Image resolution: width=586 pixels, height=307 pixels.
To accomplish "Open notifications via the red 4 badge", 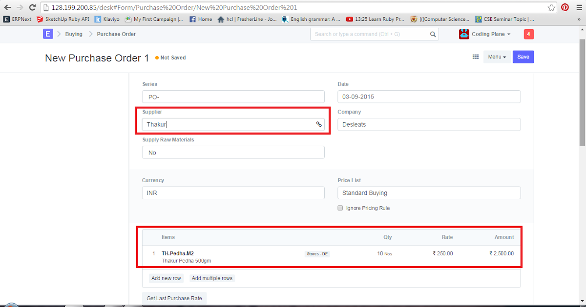I will point(528,34).
